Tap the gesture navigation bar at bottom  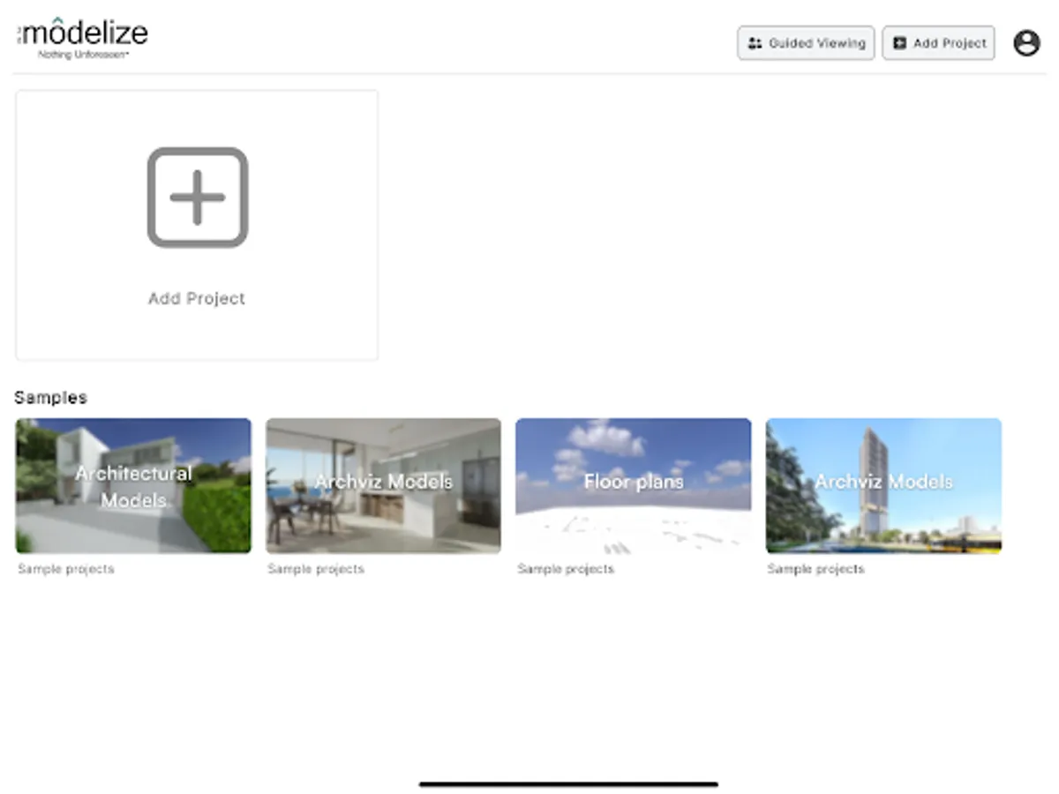point(571,782)
